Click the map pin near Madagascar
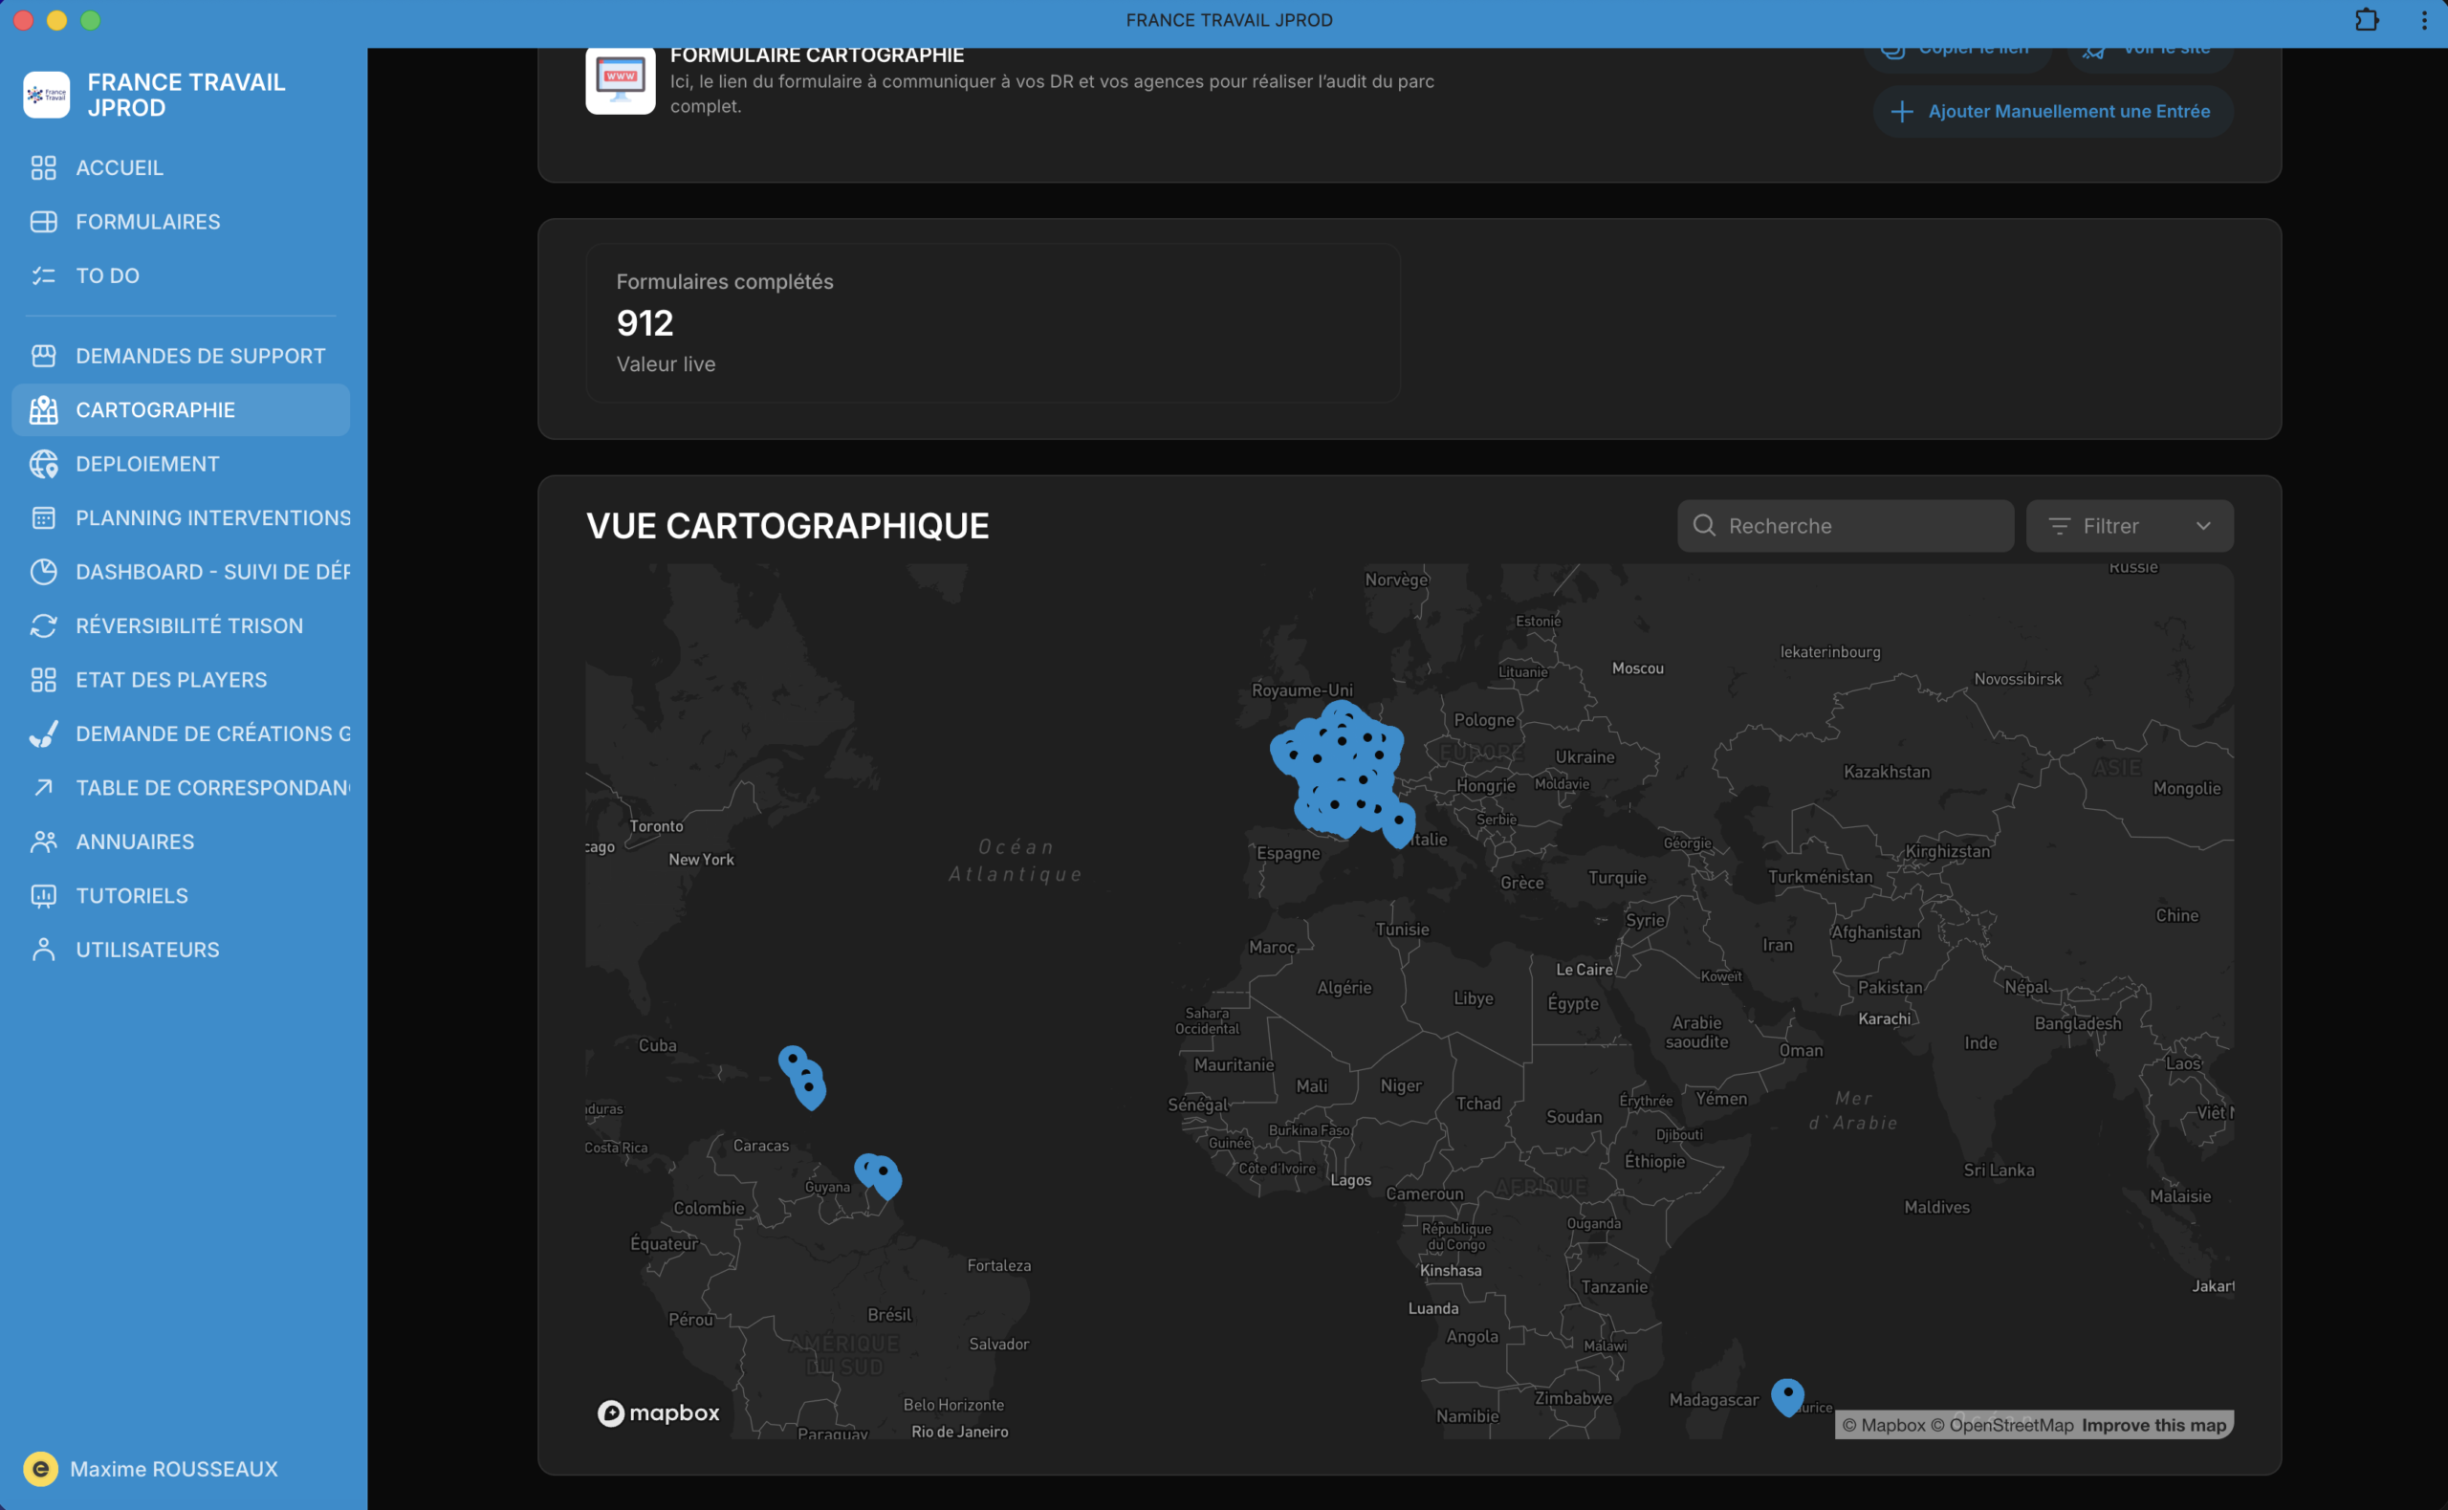 tap(1787, 1394)
